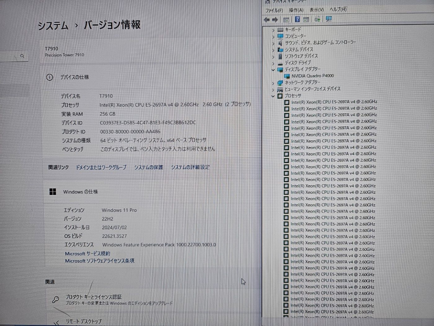Toggle the console tree toolbar icon
The image size is (434, 326).
coord(286,20)
